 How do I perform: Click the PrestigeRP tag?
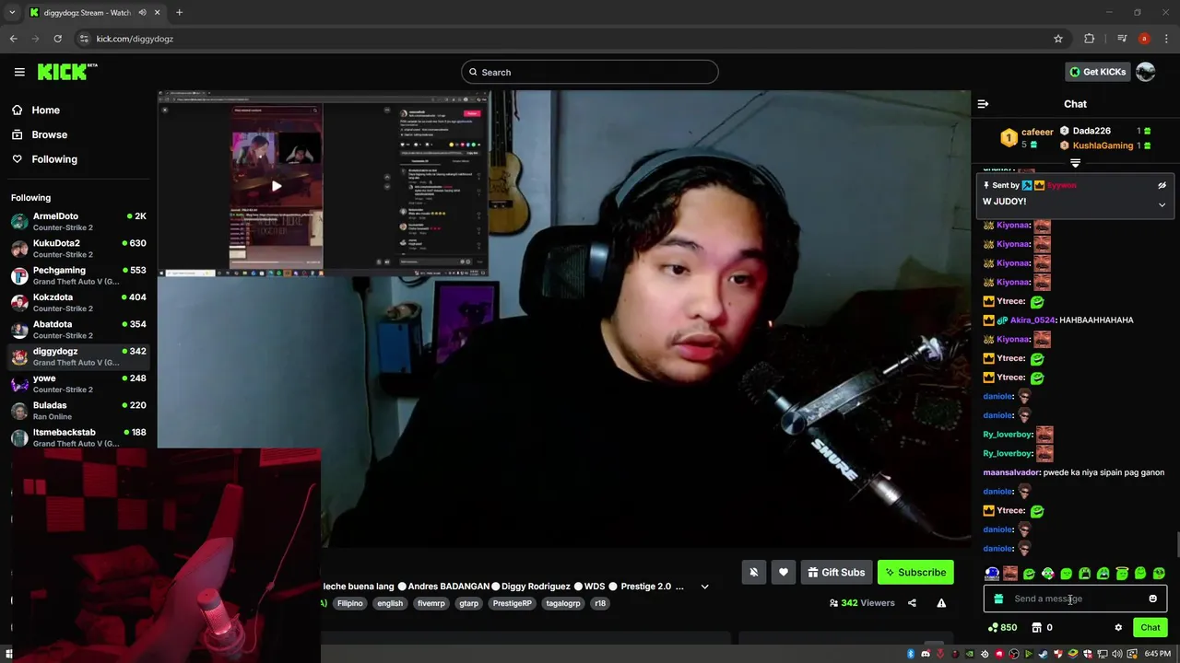coord(513,603)
